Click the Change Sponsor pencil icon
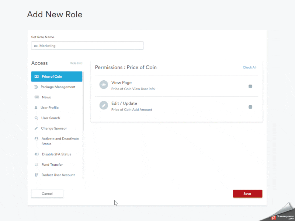Screen dimensions: 295x221 coord(36,128)
